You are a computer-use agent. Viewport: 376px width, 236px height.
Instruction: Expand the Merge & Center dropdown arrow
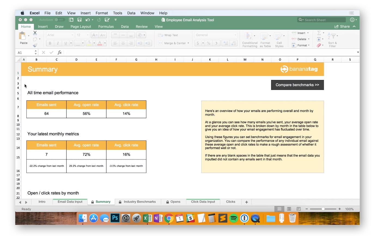tap(188, 43)
